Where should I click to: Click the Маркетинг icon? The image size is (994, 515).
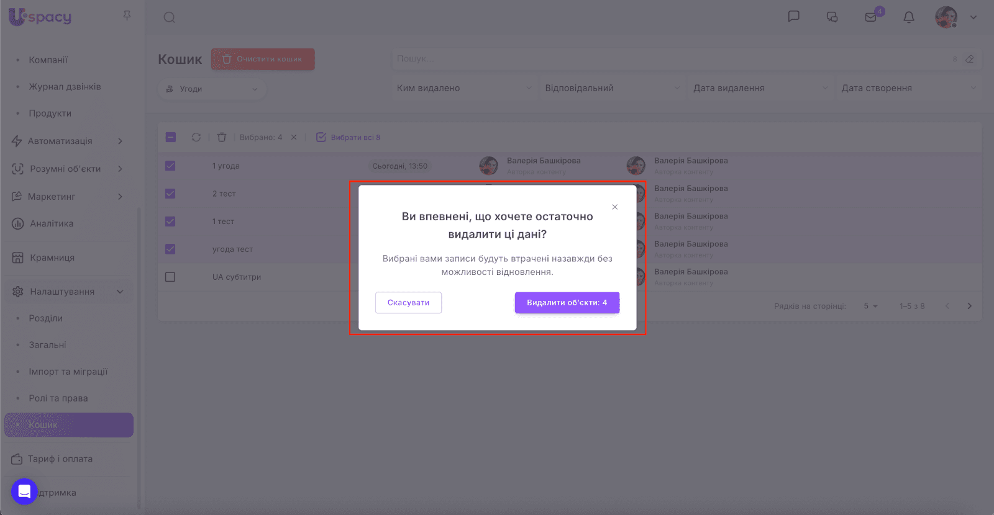(17, 197)
